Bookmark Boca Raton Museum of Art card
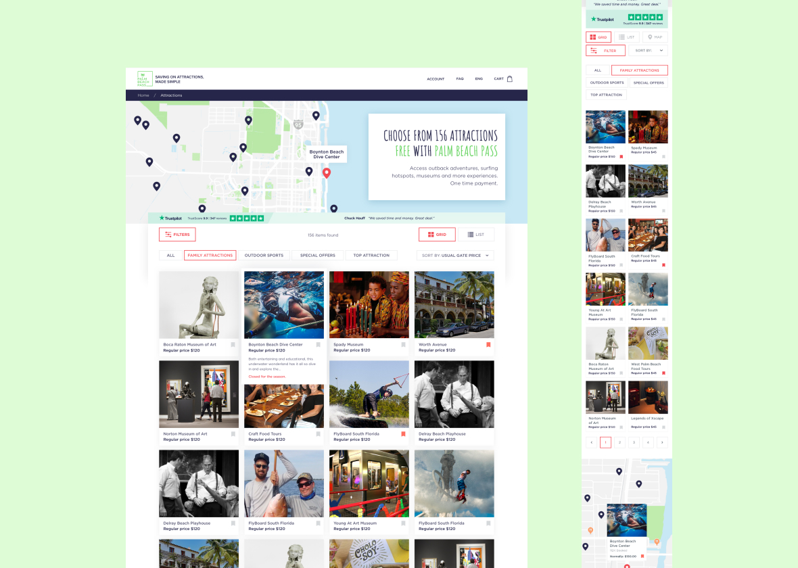 coord(233,345)
